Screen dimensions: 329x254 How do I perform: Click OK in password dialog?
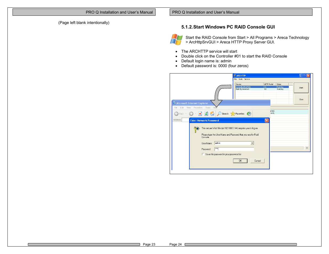tap(240, 161)
